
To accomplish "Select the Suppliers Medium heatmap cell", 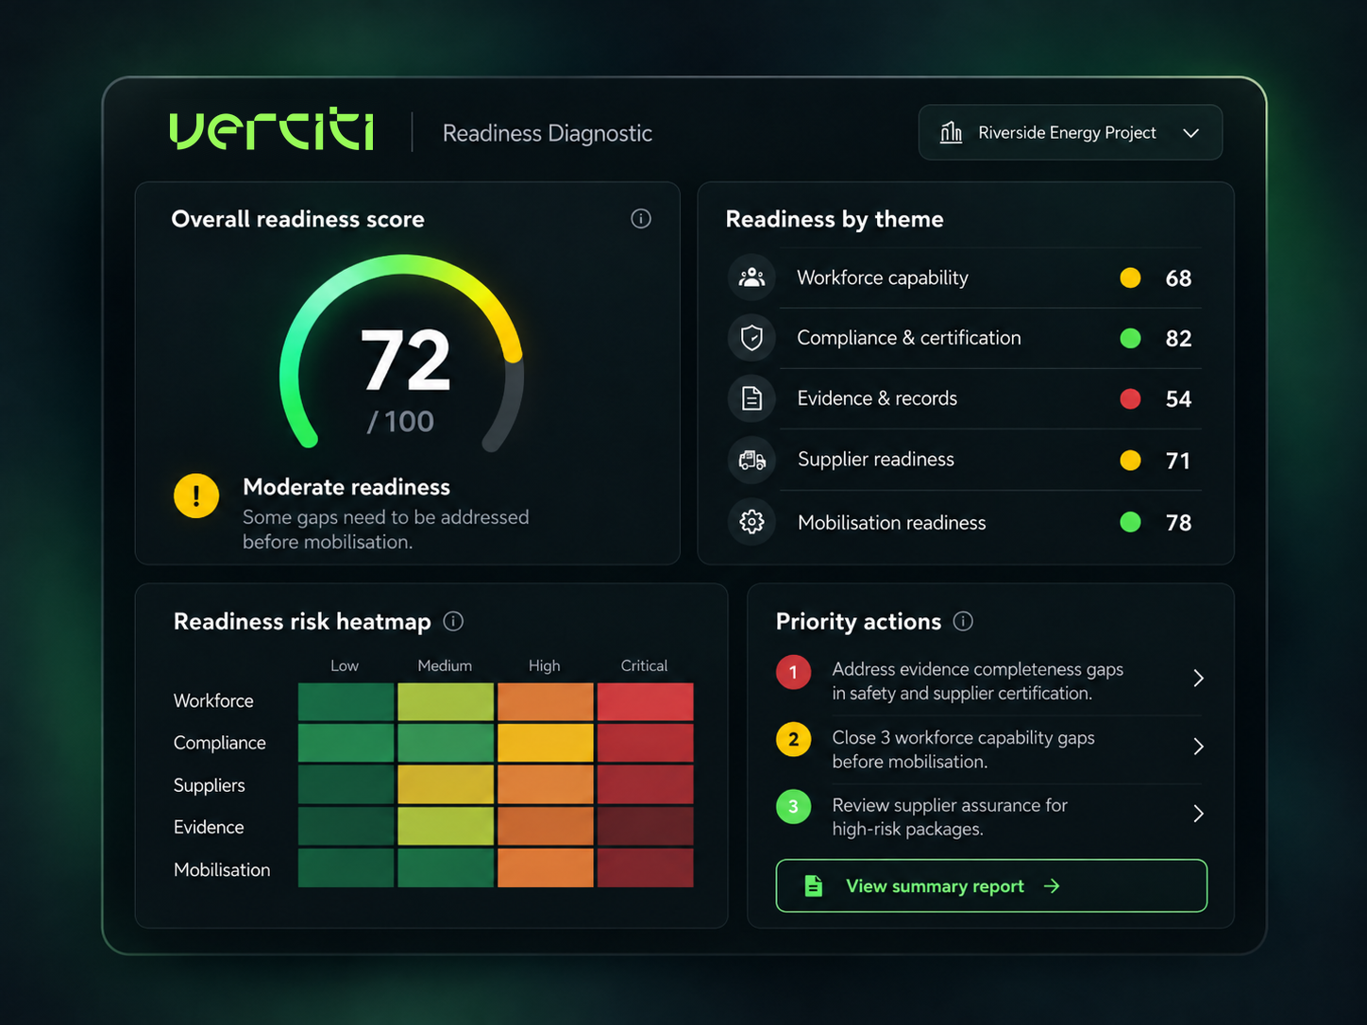I will click(x=446, y=784).
